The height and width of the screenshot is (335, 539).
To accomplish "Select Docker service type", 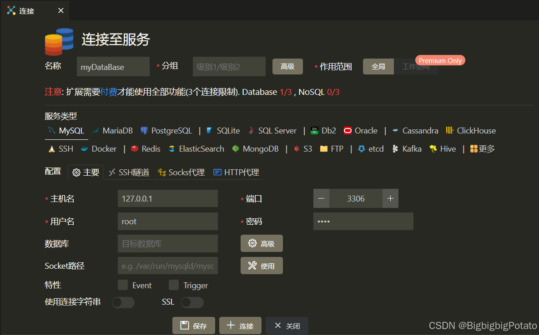I will tap(99, 149).
